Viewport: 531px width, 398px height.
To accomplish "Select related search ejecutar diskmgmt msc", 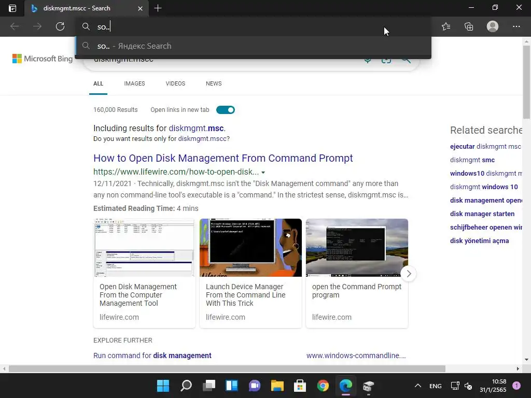I will click(x=485, y=147).
